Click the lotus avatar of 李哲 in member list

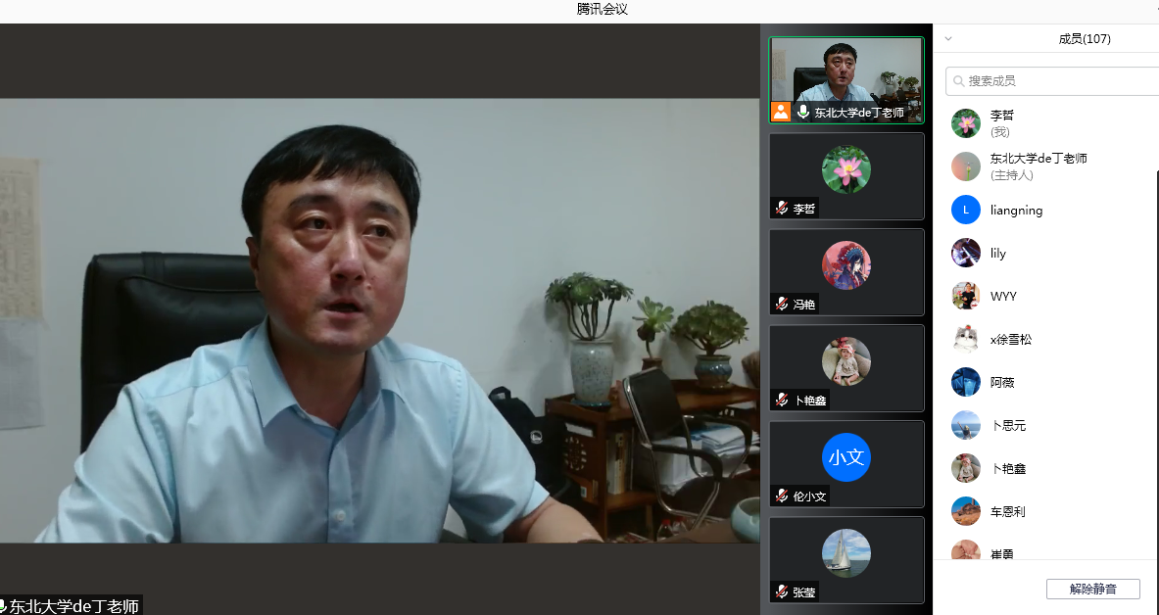(966, 123)
